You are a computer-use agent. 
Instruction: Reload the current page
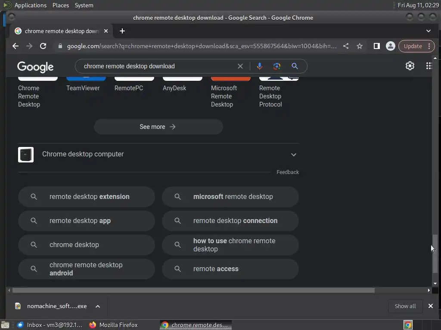pos(43,46)
